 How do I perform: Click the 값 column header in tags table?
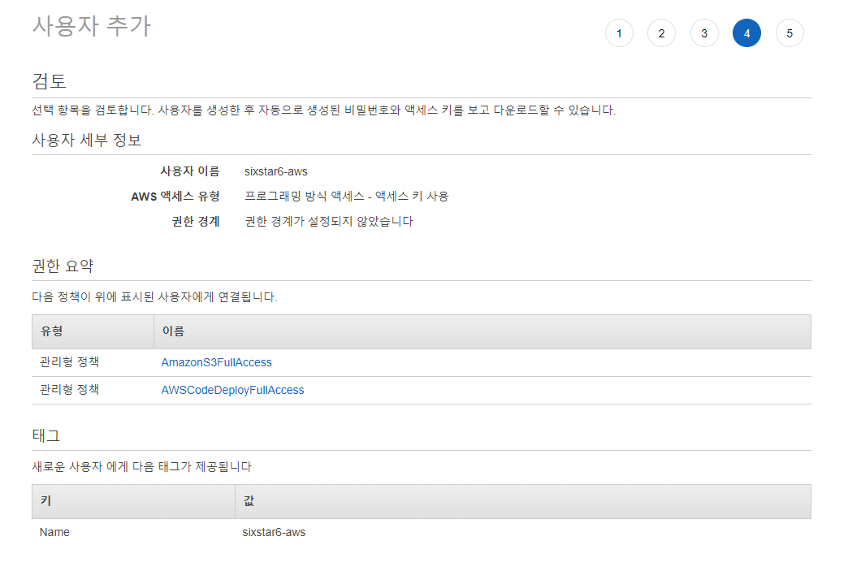pyautogui.click(x=249, y=501)
